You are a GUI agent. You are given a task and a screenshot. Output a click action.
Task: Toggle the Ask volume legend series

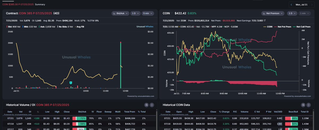(x=47, y=27)
